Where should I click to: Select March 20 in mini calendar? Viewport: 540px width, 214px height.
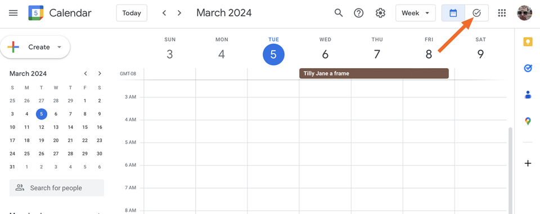pyautogui.click(x=56, y=140)
